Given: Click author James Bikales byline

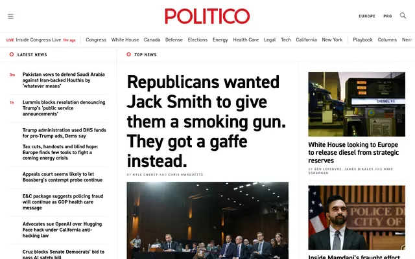Looking at the screenshot, I should point(359,169).
